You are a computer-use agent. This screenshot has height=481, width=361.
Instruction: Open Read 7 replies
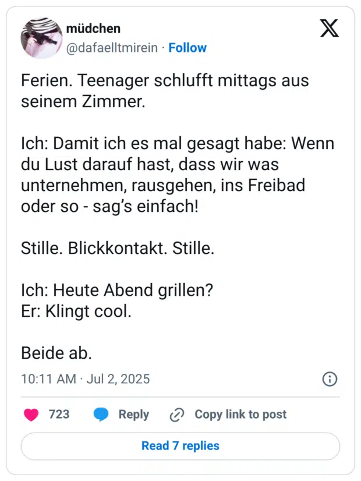coord(180,445)
